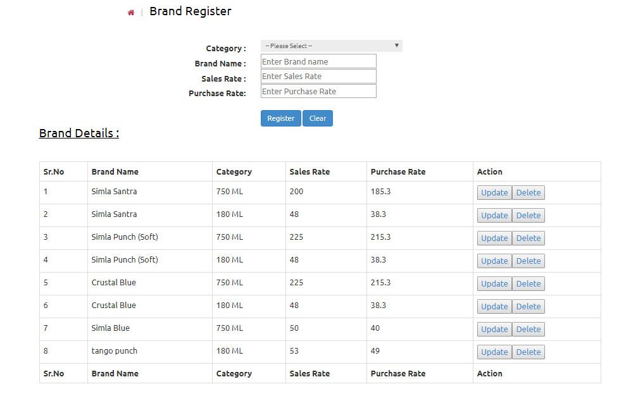Delete row 4 Simla Punch (Soft) 180 ML
This screenshot has height=408, width=638.
coord(528,261)
